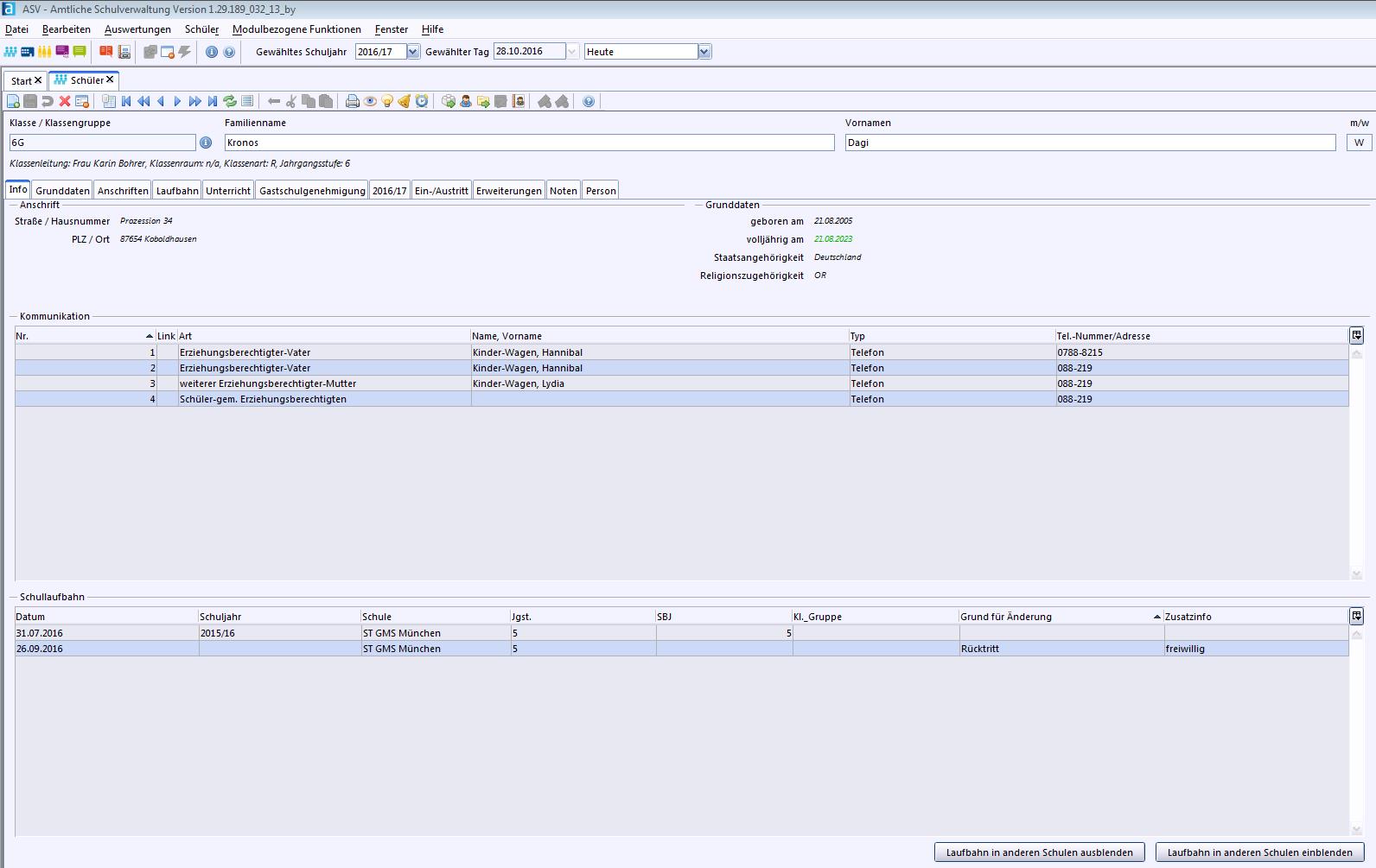Open the Klassen module blue board icon
The height and width of the screenshot is (868, 1376).
point(28,52)
